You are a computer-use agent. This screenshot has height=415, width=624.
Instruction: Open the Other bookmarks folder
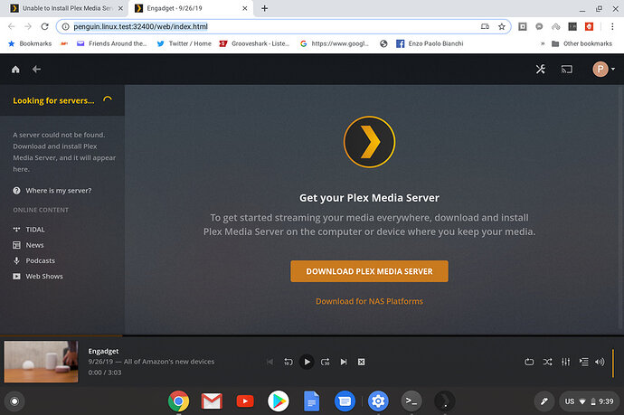click(581, 43)
